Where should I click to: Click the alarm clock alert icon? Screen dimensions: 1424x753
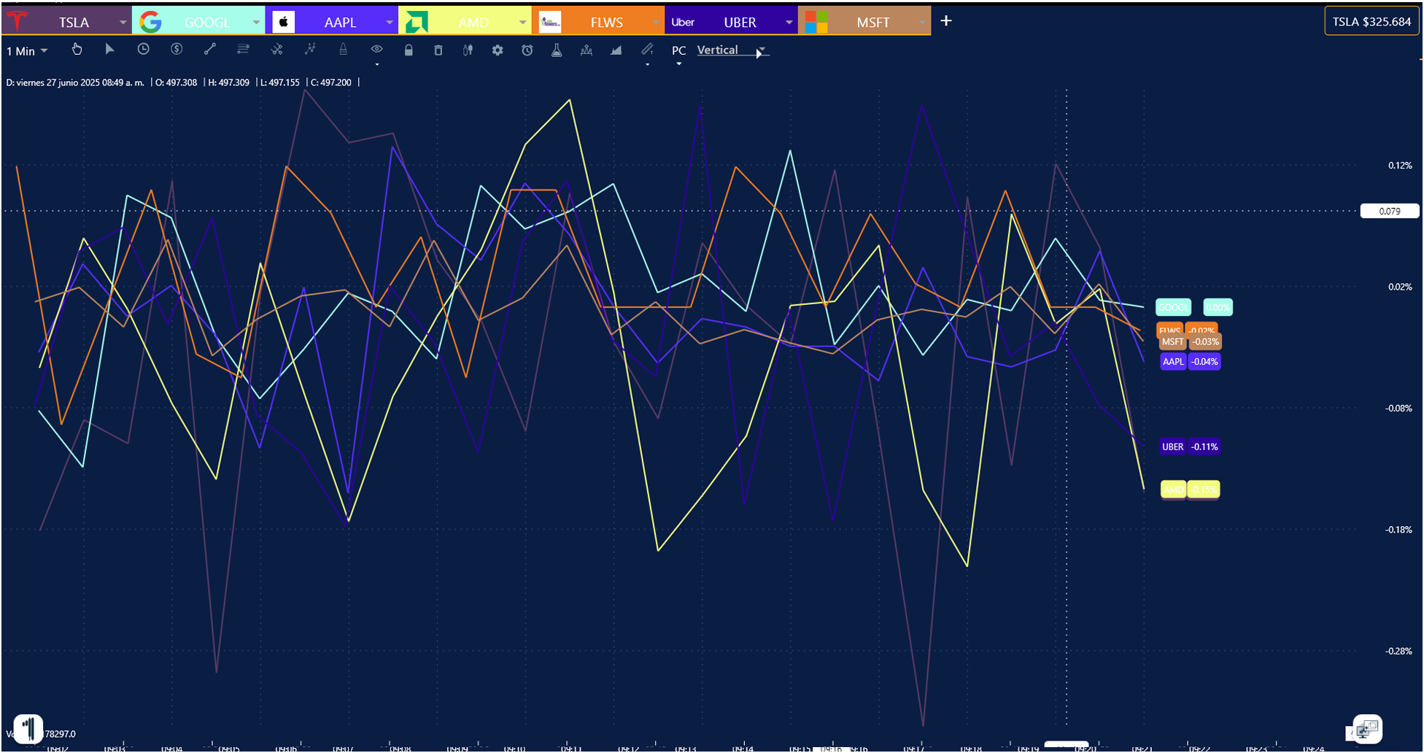point(527,50)
